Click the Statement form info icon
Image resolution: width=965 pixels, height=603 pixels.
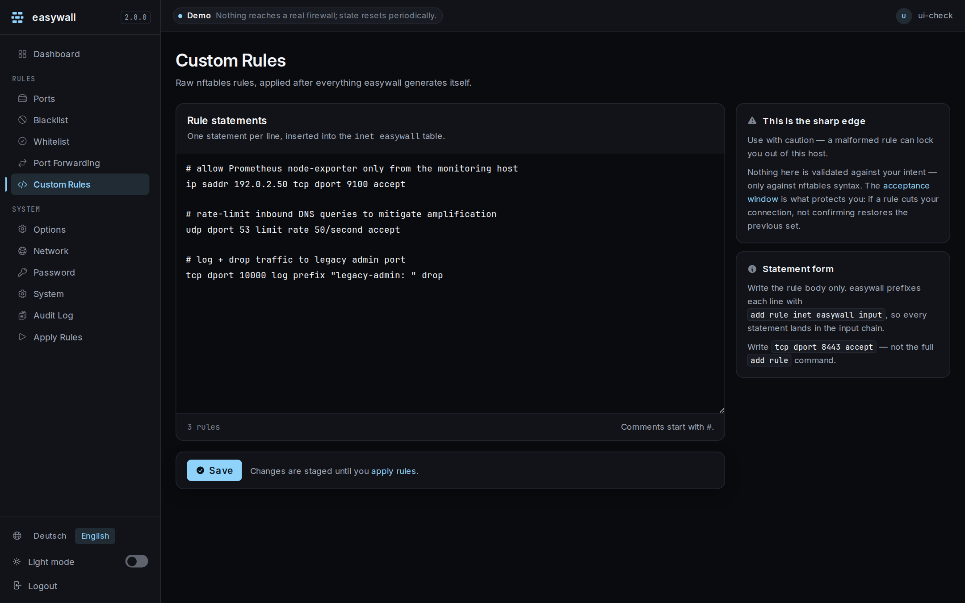coord(752,269)
